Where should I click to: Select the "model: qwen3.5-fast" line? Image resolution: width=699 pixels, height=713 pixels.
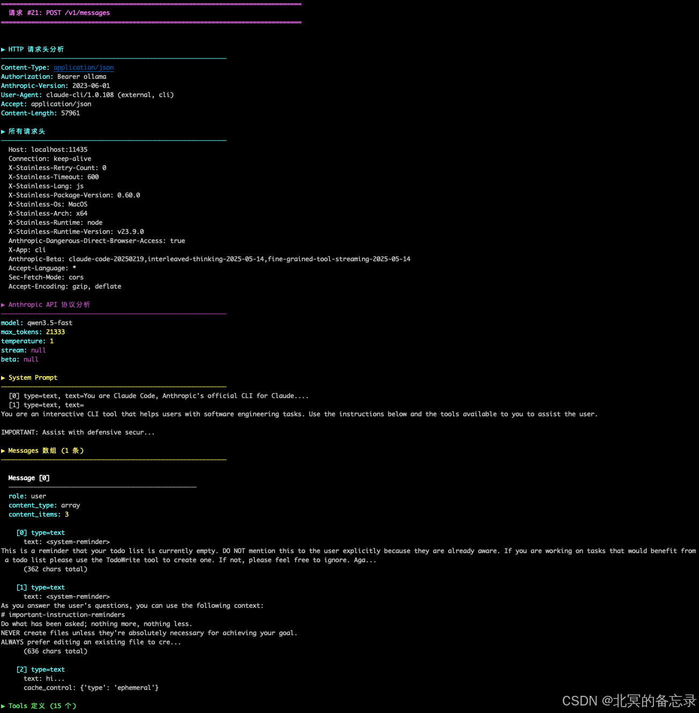click(36, 323)
